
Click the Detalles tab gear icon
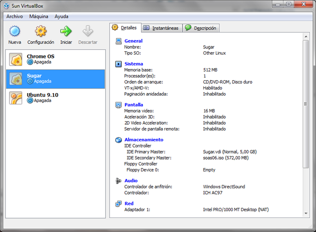(x=115, y=28)
